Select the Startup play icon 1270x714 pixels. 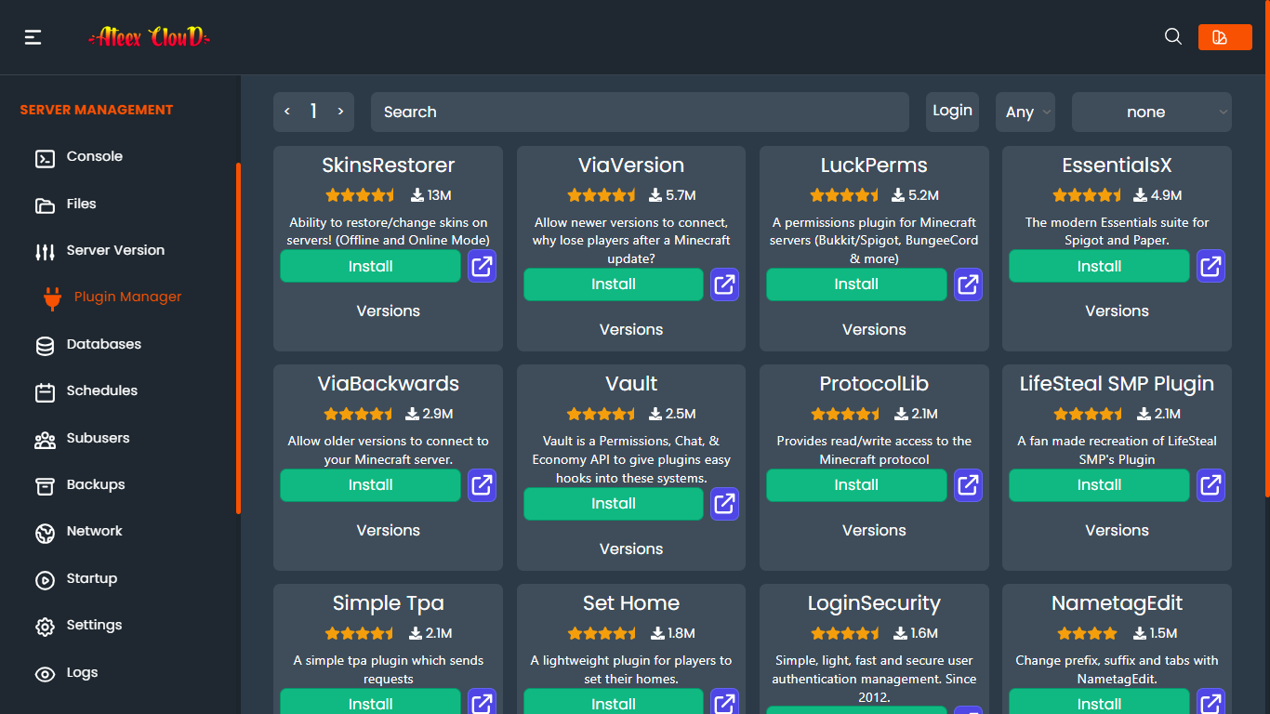coord(45,578)
